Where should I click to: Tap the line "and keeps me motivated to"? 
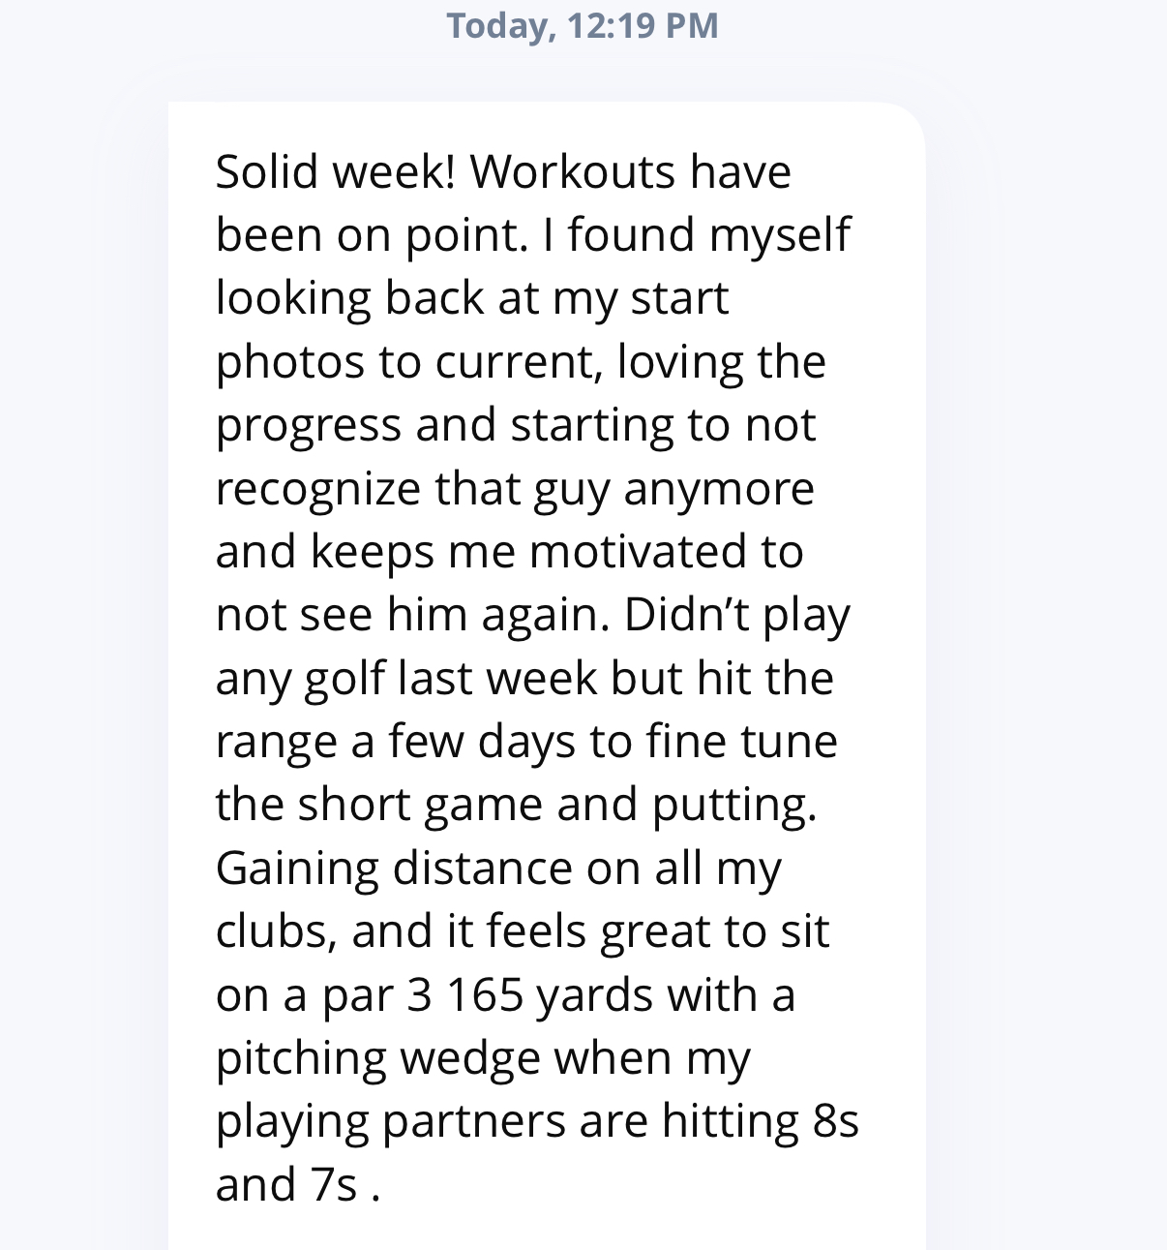509,552
